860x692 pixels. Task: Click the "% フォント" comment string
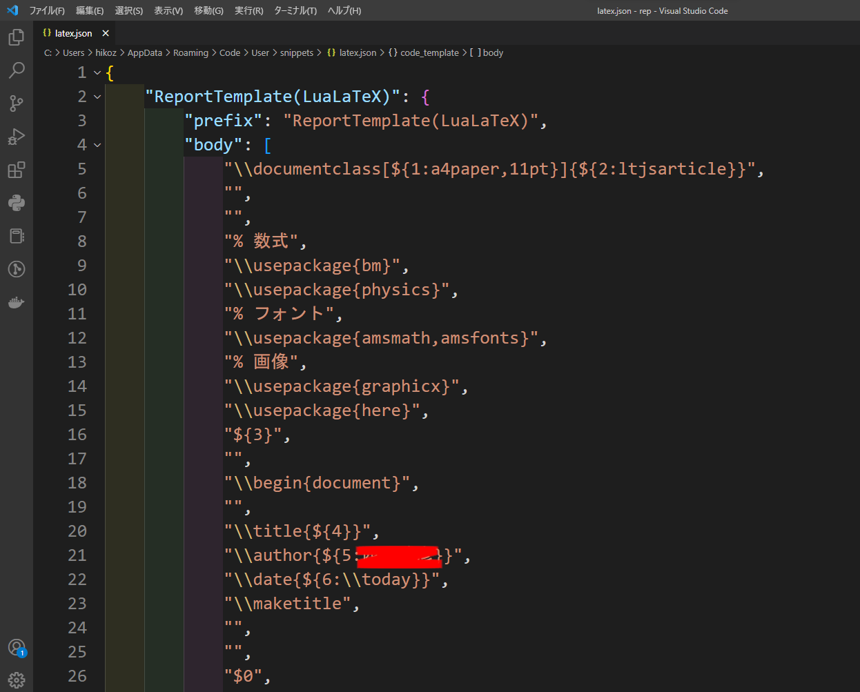[279, 314]
